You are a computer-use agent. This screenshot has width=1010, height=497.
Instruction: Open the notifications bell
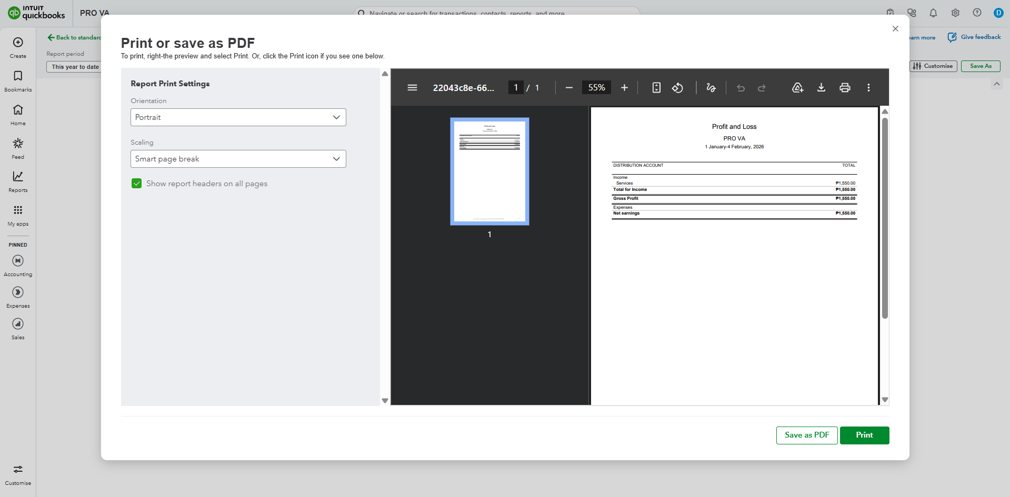click(933, 13)
